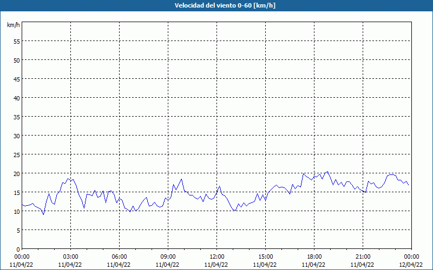Click the 09:00 time axis label
Screen dimensions: 433x270
coord(168,257)
